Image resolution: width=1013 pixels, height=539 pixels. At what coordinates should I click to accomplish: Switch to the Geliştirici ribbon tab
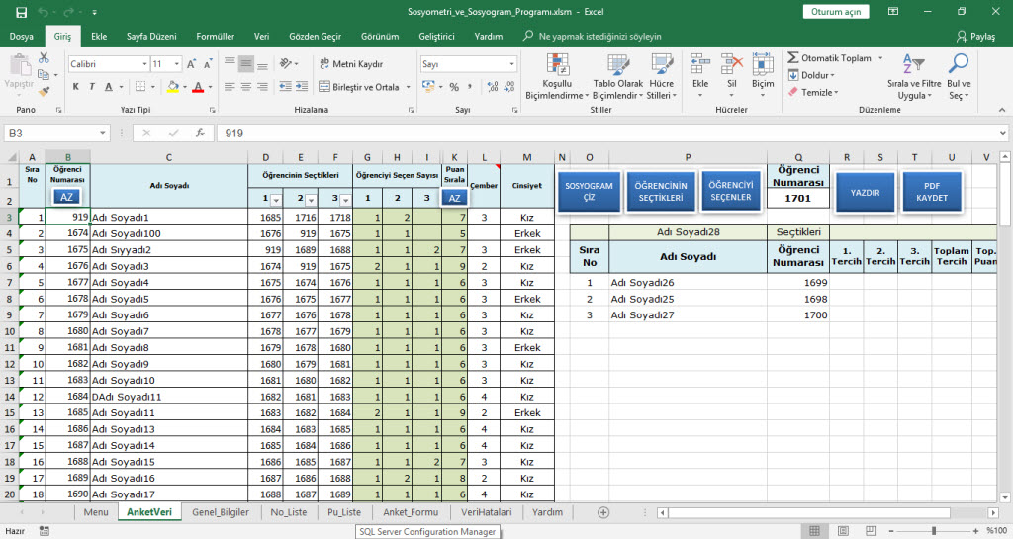click(436, 37)
